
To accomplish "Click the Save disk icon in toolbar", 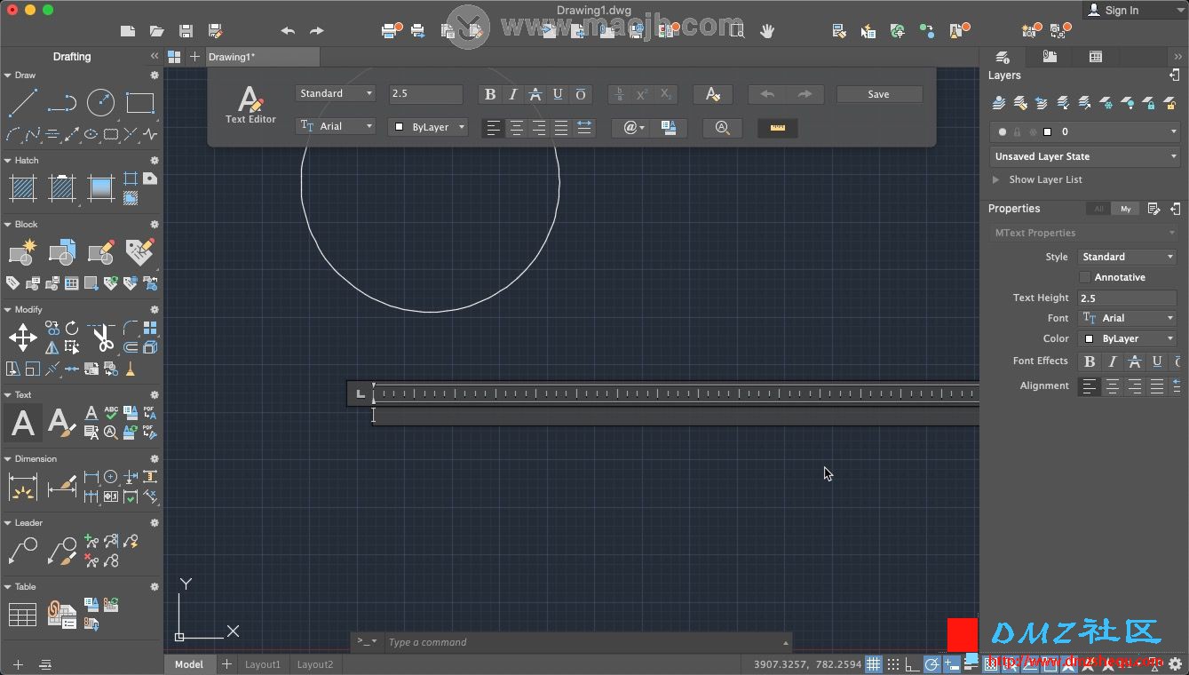I will pyautogui.click(x=186, y=30).
